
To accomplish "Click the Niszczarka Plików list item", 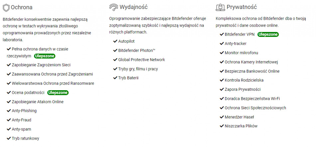I will tap(241, 126).
